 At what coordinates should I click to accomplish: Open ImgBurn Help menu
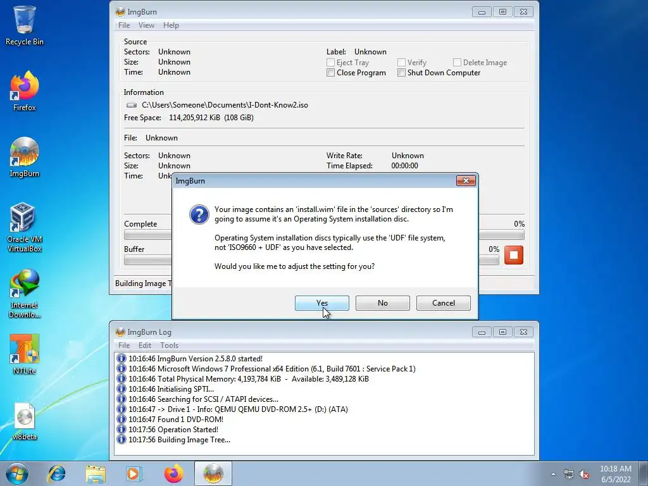tap(171, 25)
